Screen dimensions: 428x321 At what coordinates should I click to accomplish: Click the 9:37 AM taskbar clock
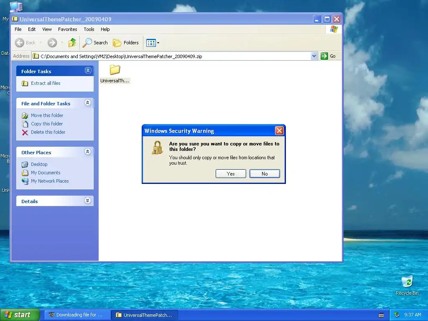click(413, 315)
